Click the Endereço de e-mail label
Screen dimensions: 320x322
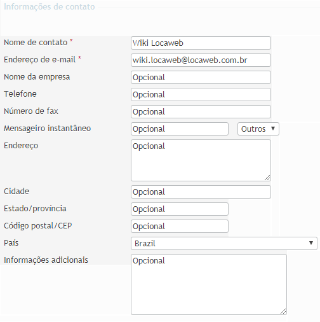[x=39, y=60]
